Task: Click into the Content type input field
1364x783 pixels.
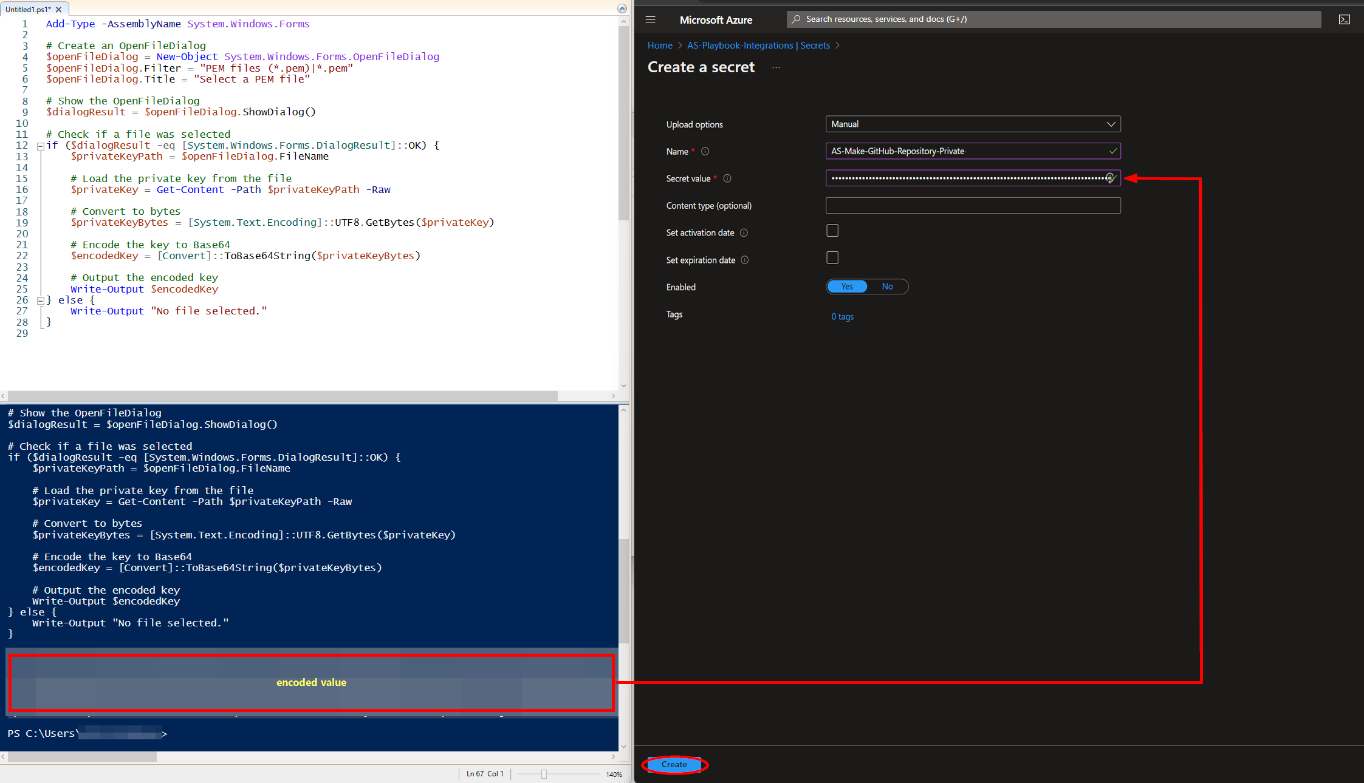Action: tap(973, 206)
